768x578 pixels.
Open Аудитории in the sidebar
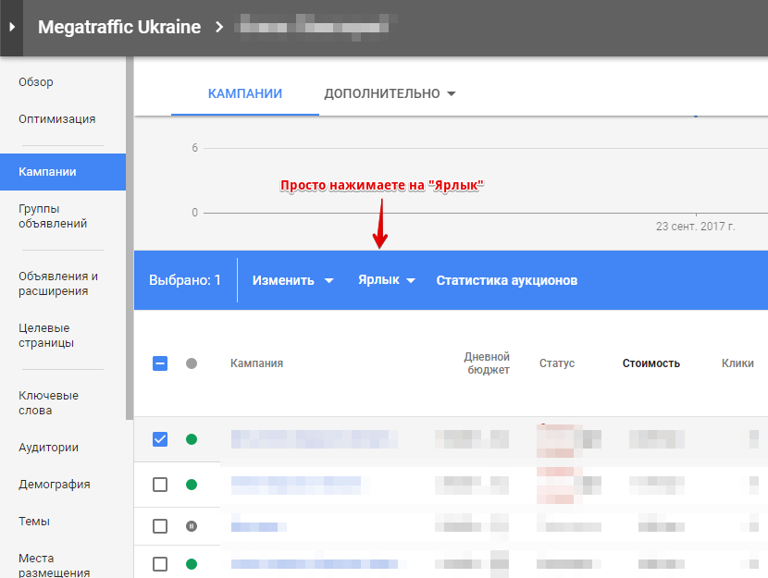(x=48, y=448)
